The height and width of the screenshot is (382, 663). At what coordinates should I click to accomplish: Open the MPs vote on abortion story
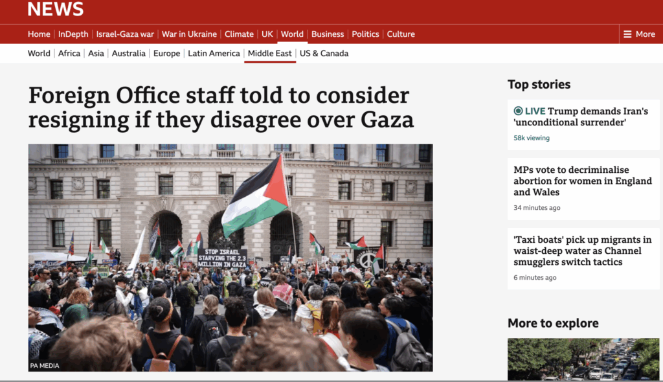tap(583, 181)
